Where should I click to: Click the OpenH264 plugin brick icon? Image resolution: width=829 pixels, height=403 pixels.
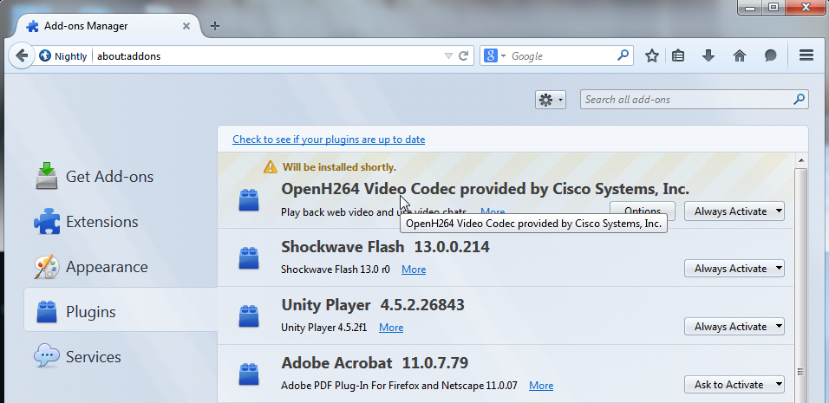249,200
